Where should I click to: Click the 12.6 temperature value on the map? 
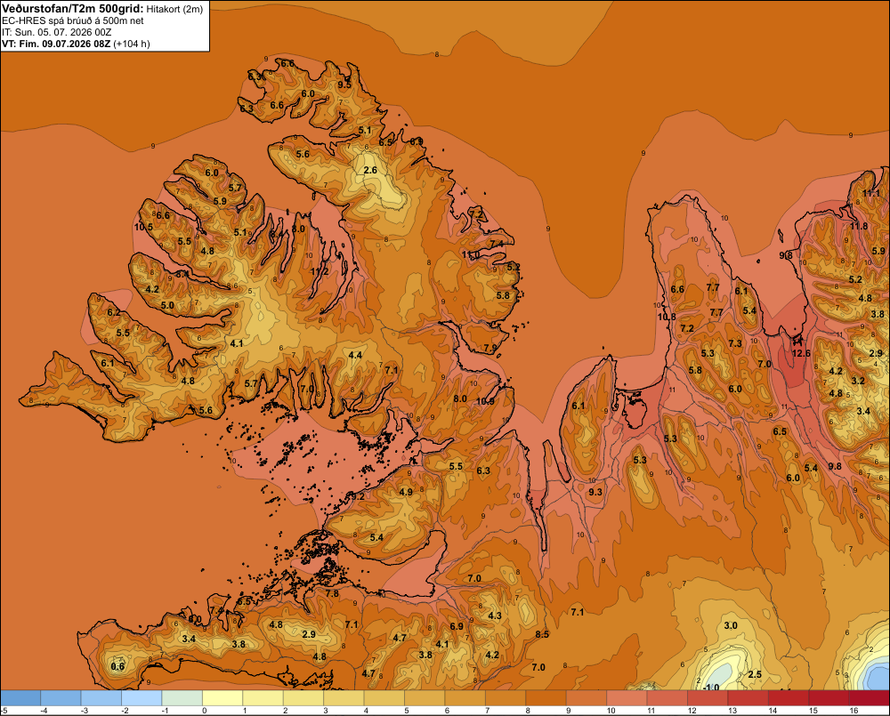click(x=801, y=353)
